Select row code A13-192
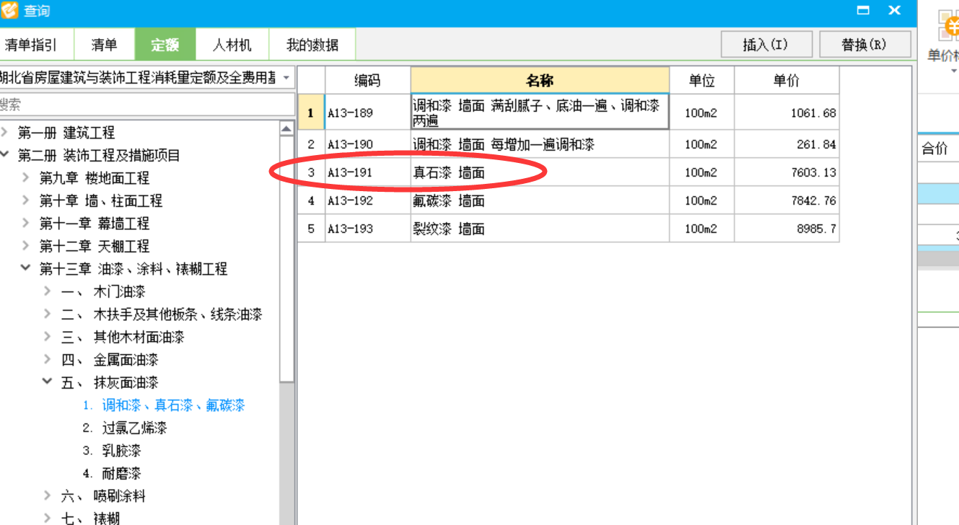Viewport: 959px width, 525px height. pos(367,200)
